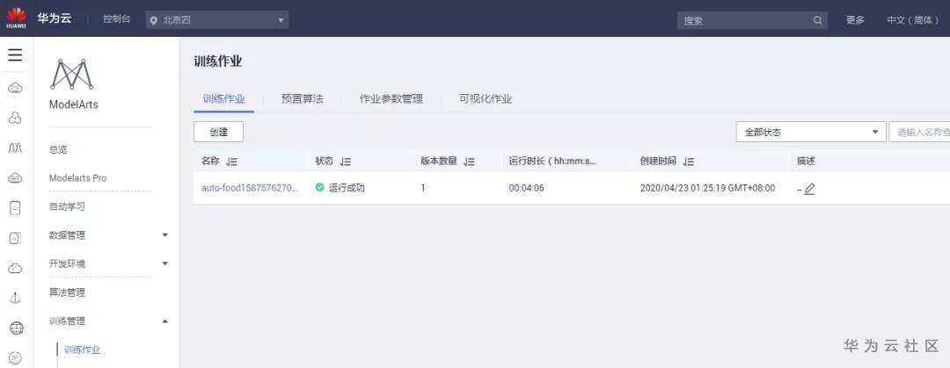Open the globe sidebar icon

click(16, 328)
